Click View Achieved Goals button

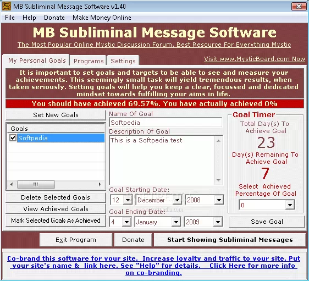click(x=56, y=209)
